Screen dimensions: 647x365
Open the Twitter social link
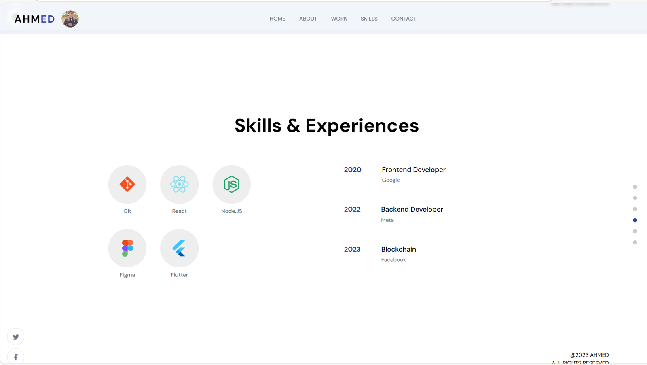click(16, 337)
